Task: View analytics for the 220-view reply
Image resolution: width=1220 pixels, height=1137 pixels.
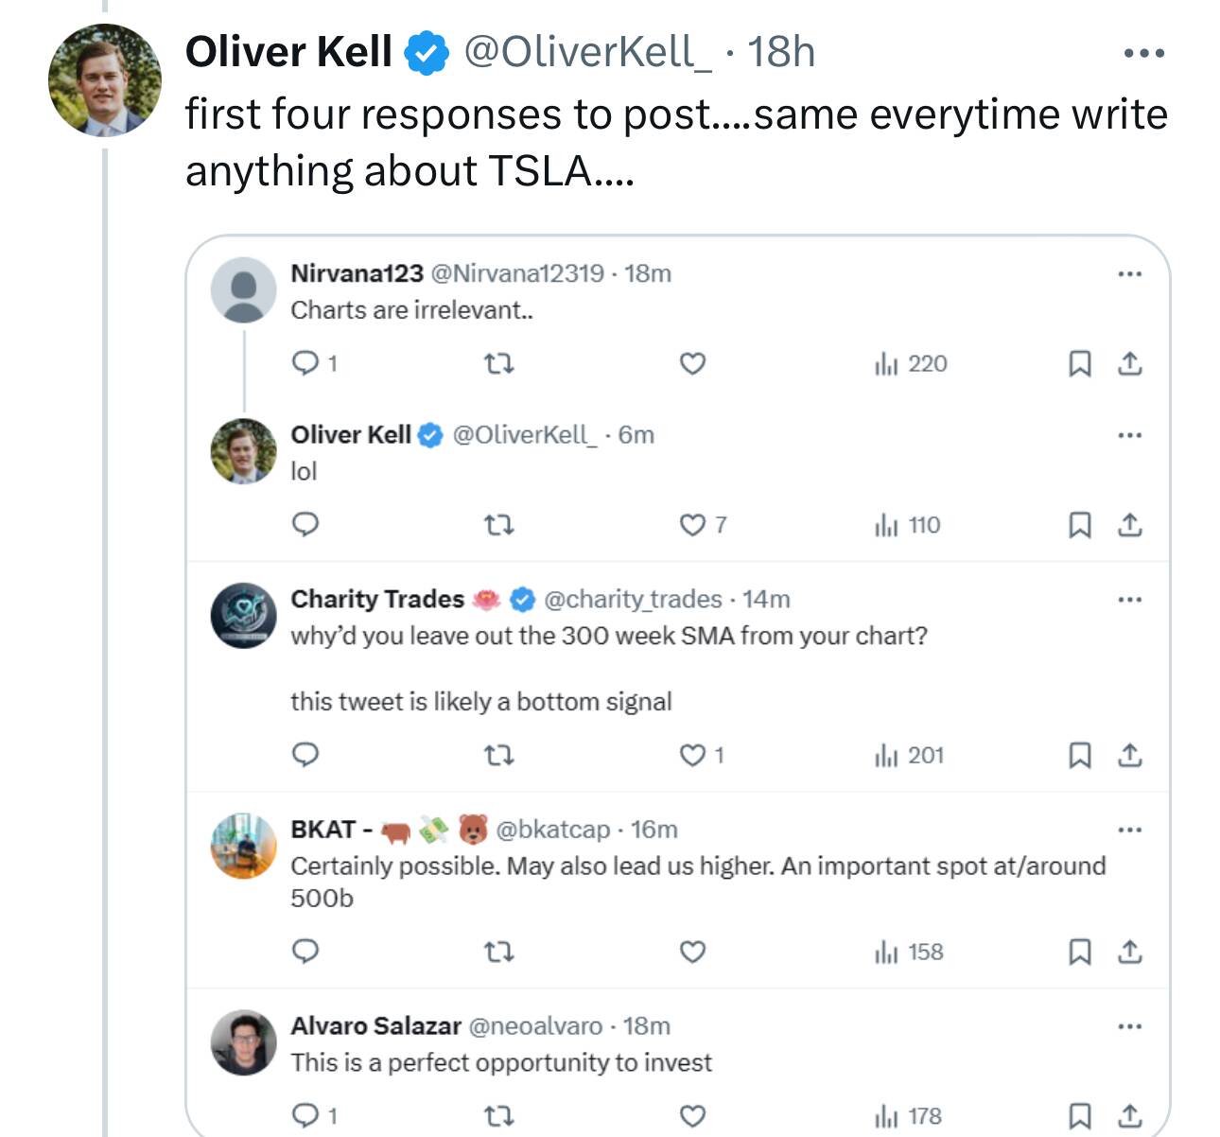Action: [912, 363]
